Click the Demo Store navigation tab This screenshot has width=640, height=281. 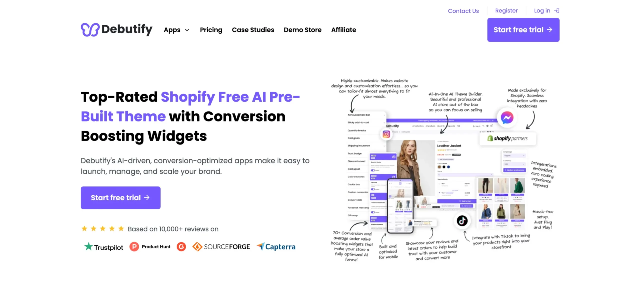(x=303, y=29)
